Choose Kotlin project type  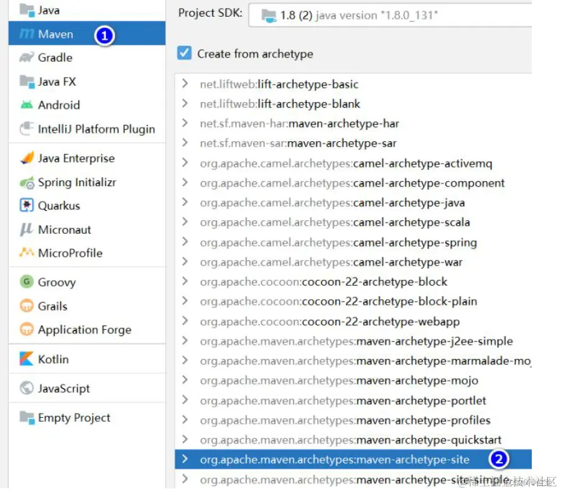(87, 359)
